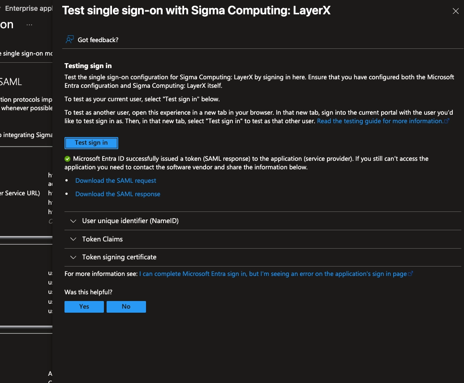This screenshot has height=383, width=464.
Task: Open the Download the SAML request link
Action: [x=116, y=181]
